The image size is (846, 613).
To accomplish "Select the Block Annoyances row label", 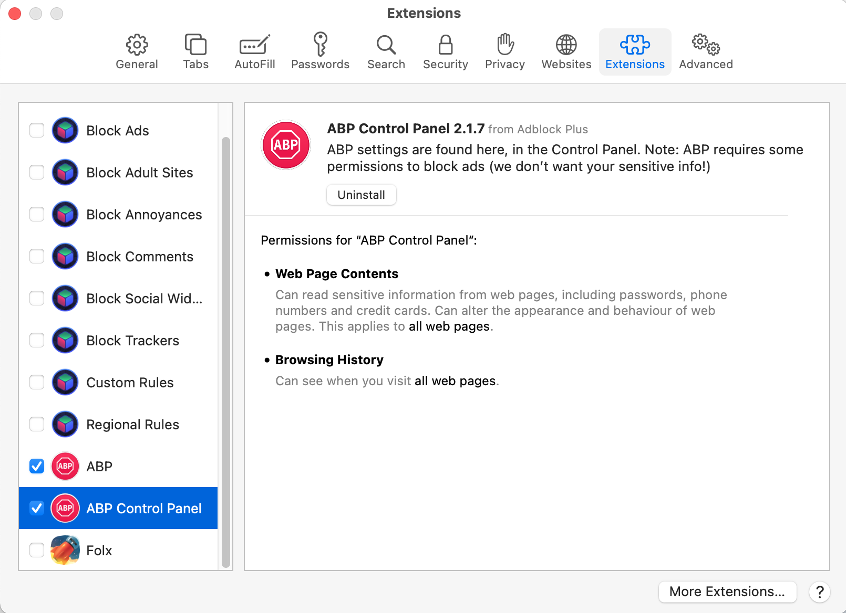I will click(144, 215).
